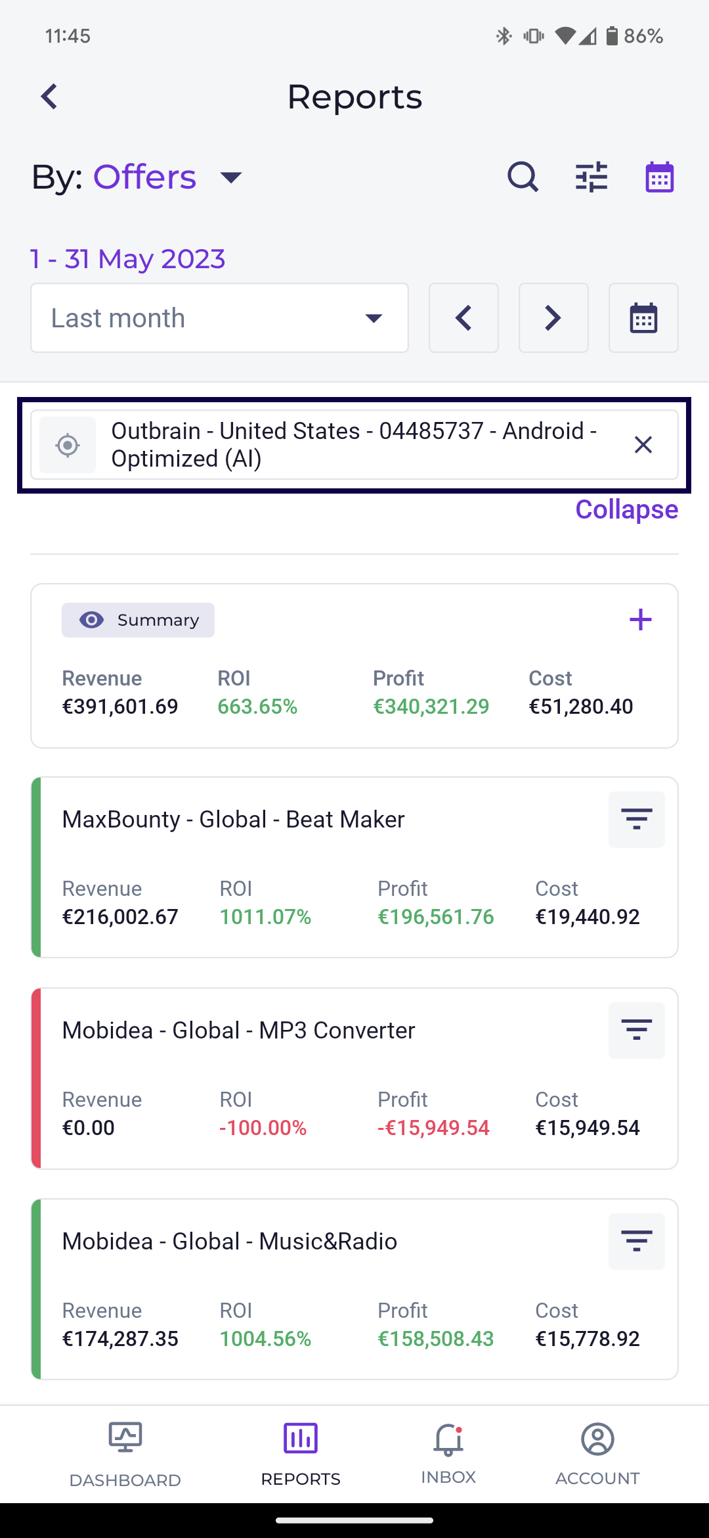This screenshot has height=1538, width=709.
Task: Open the Last month range dropdown
Action: click(219, 318)
